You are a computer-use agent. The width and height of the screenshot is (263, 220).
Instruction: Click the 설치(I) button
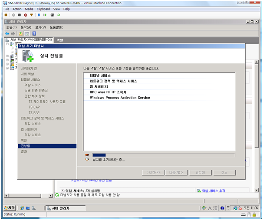[x=201, y=172]
